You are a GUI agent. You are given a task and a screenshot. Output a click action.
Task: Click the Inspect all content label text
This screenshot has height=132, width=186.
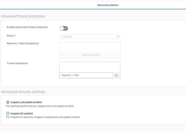coord(22,113)
